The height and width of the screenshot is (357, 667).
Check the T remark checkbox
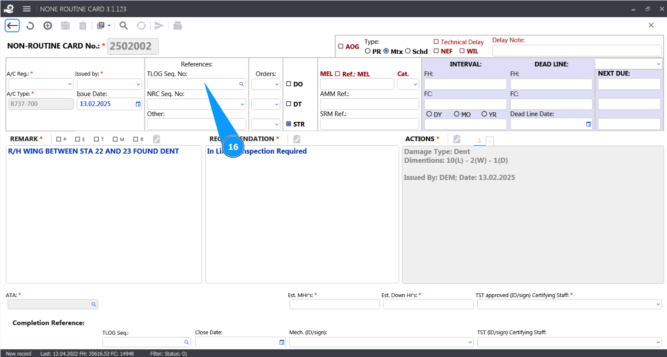[x=96, y=139]
